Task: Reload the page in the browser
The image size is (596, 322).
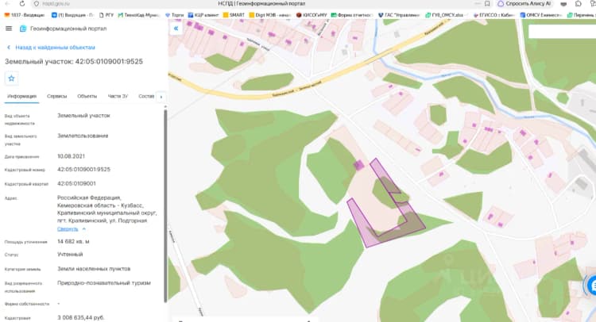Action: click(x=22, y=4)
